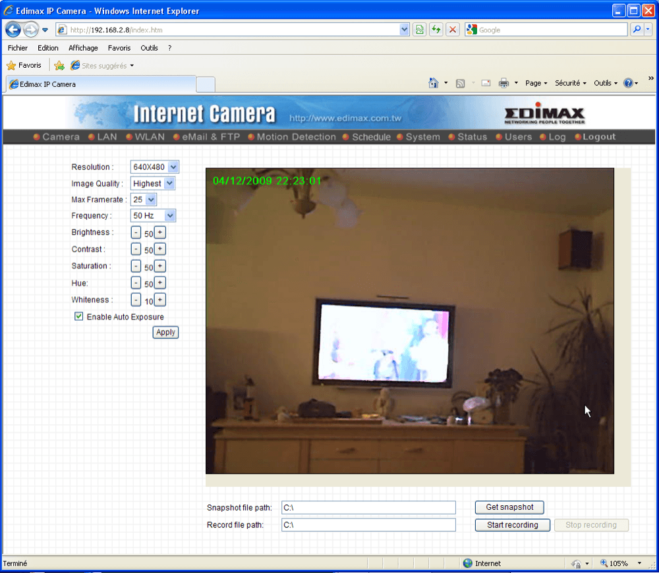Click the Apply button

pyautogui.click(x=165, y=333)
